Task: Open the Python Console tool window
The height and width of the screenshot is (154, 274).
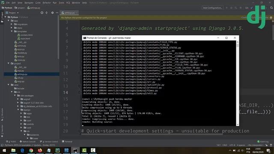Action: click(x=27, y=142)
